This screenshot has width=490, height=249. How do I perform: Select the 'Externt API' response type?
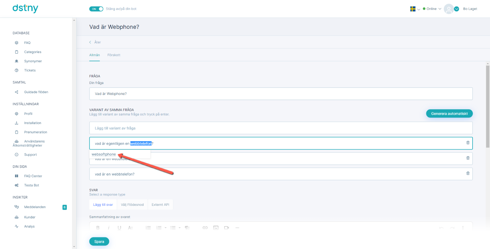(x=160, y=205)
